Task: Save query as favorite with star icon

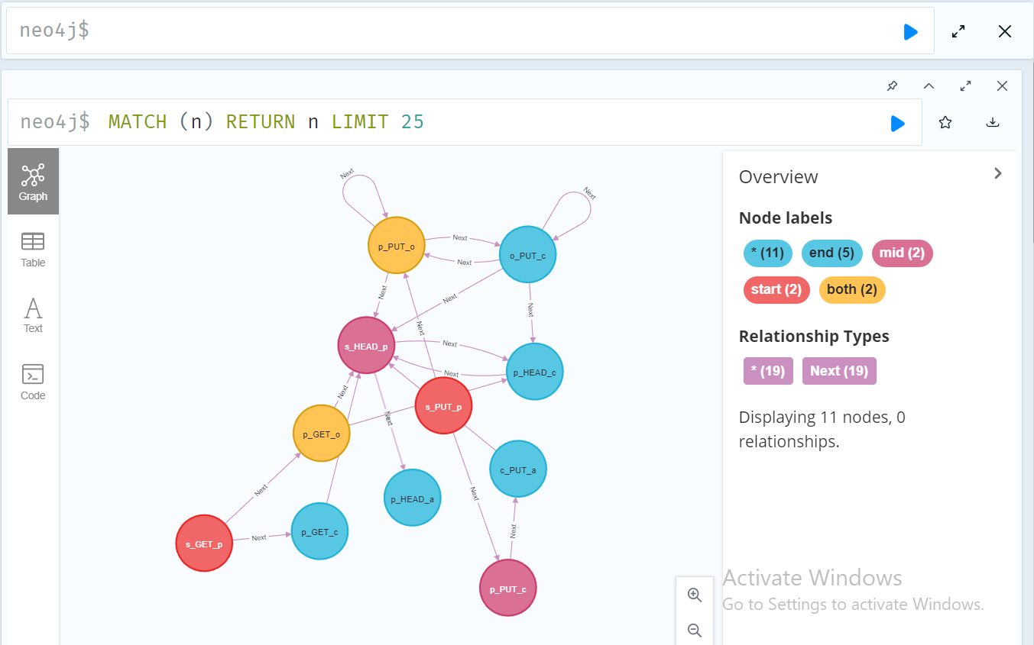Action: 945,123
